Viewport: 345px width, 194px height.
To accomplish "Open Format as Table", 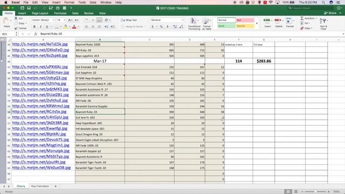I will click(206, 24).
